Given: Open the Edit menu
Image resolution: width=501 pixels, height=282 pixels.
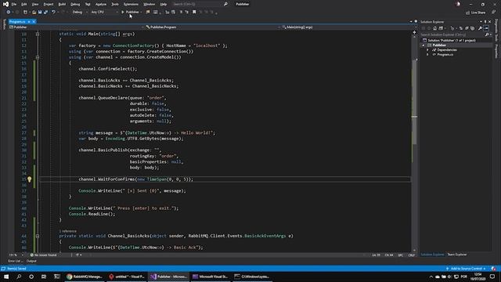Looking at the screenshot, I should (x=24, y=4).
